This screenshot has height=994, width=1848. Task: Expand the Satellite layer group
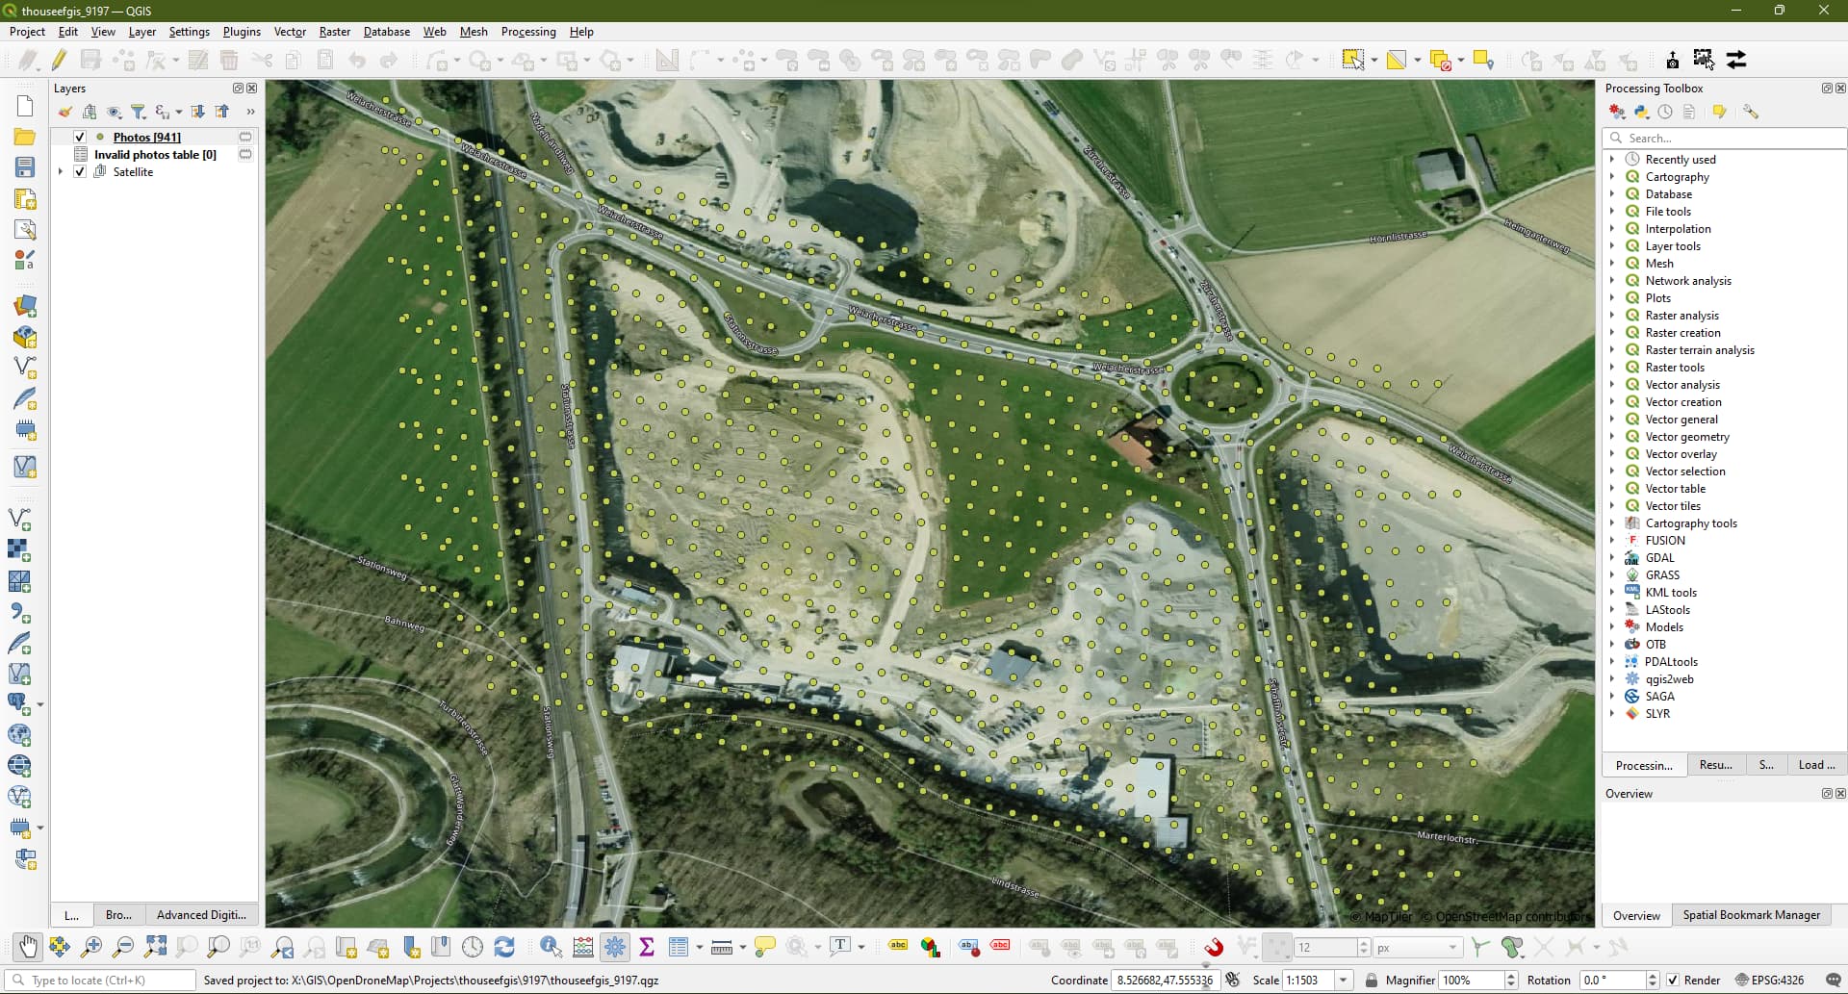[61, 172]
